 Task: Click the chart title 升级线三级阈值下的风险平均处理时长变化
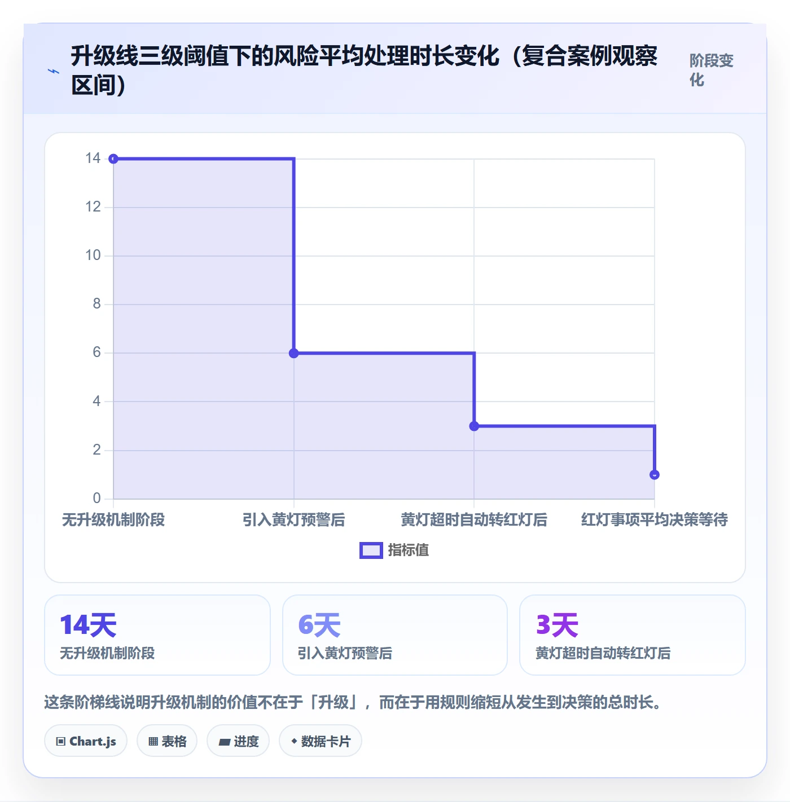[364, 70]
